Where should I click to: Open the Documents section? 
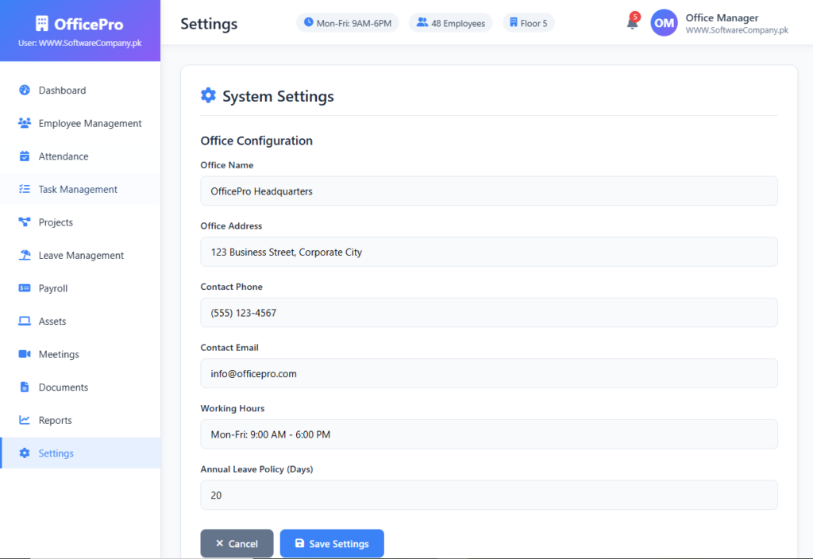pos(64,387)
